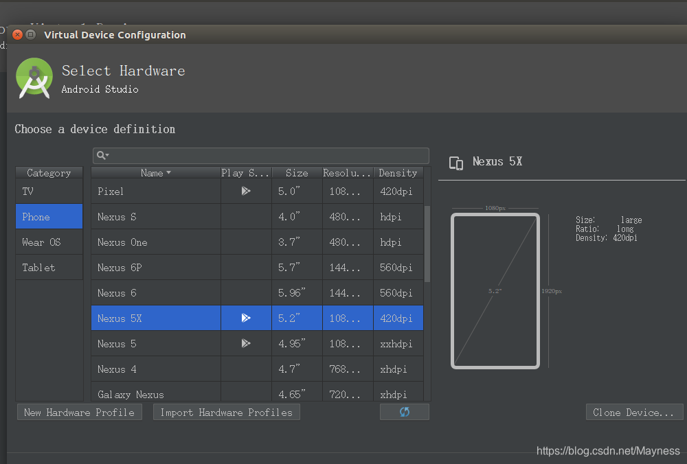
Task: Click the 5.96" size cell
Action: [x=297, y=293]
